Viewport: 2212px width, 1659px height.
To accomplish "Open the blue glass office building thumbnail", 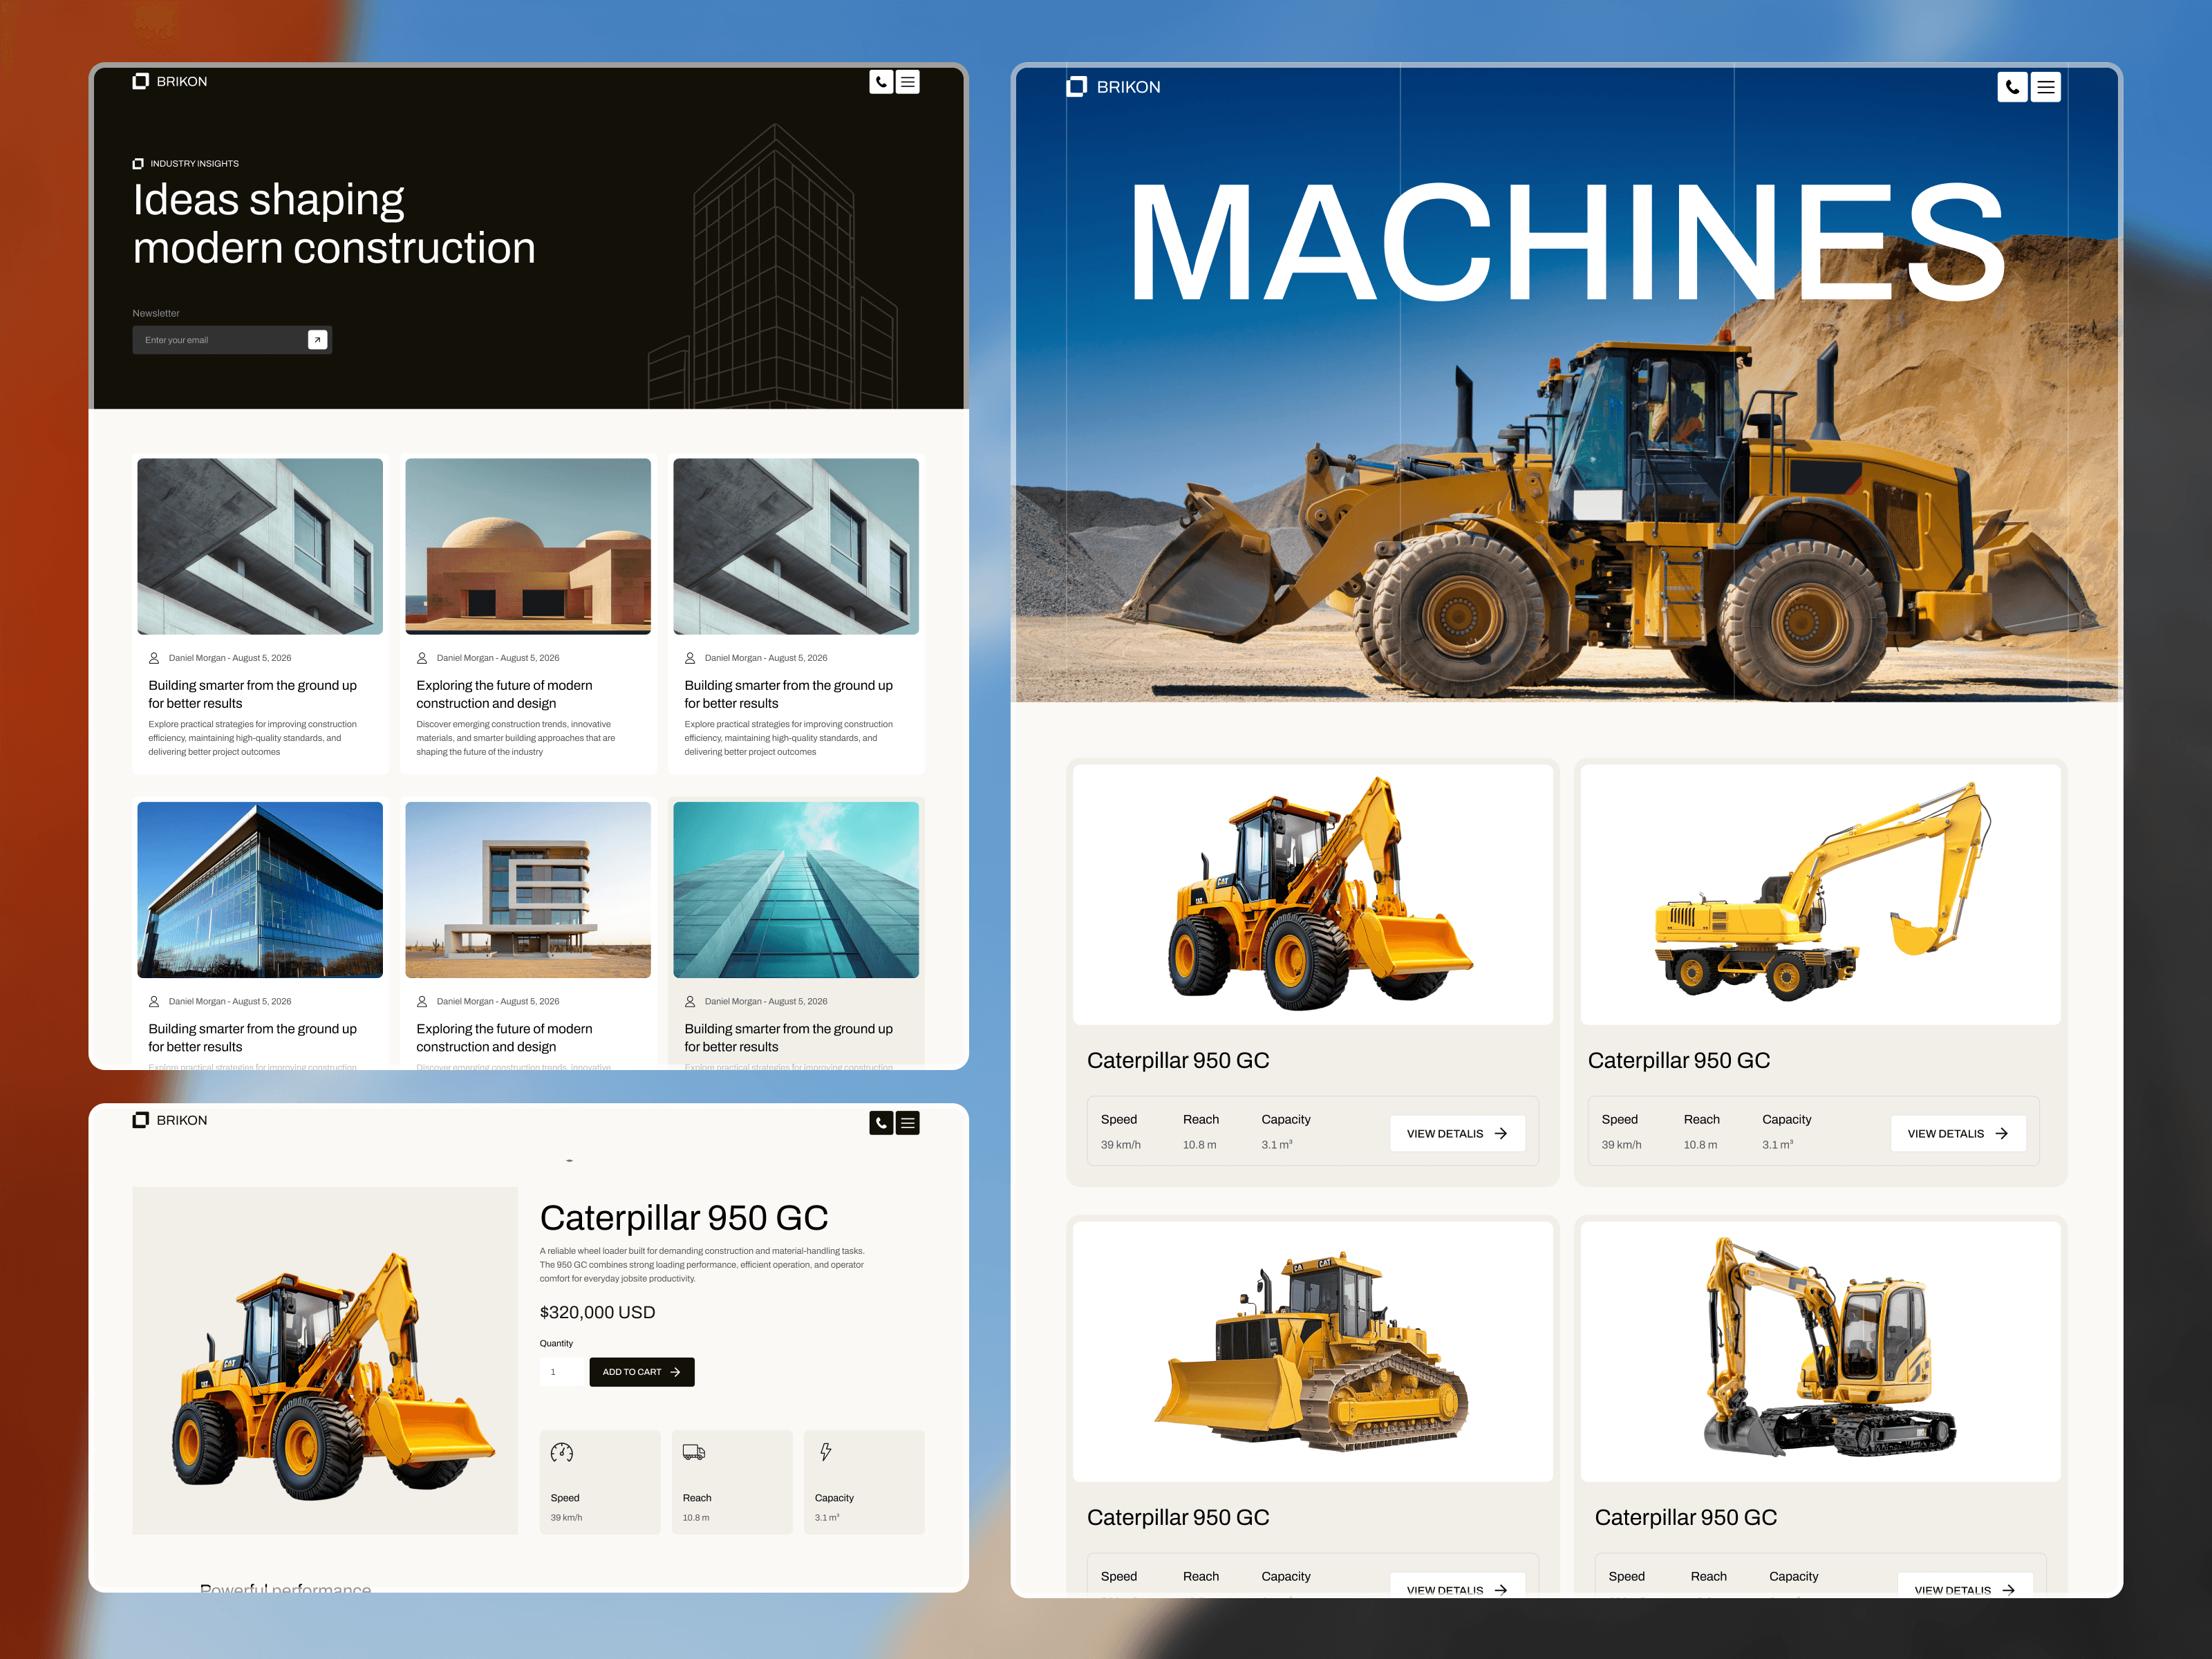I will click(x=260, y=889).
